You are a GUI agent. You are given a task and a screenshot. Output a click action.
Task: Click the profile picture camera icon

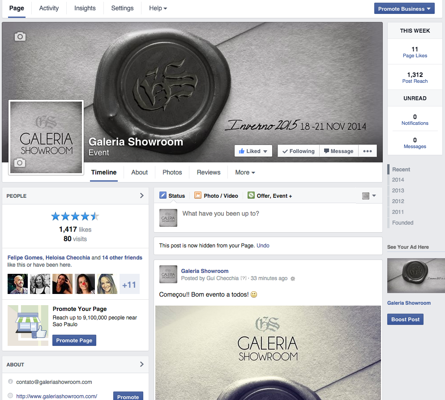click(20, 162)
